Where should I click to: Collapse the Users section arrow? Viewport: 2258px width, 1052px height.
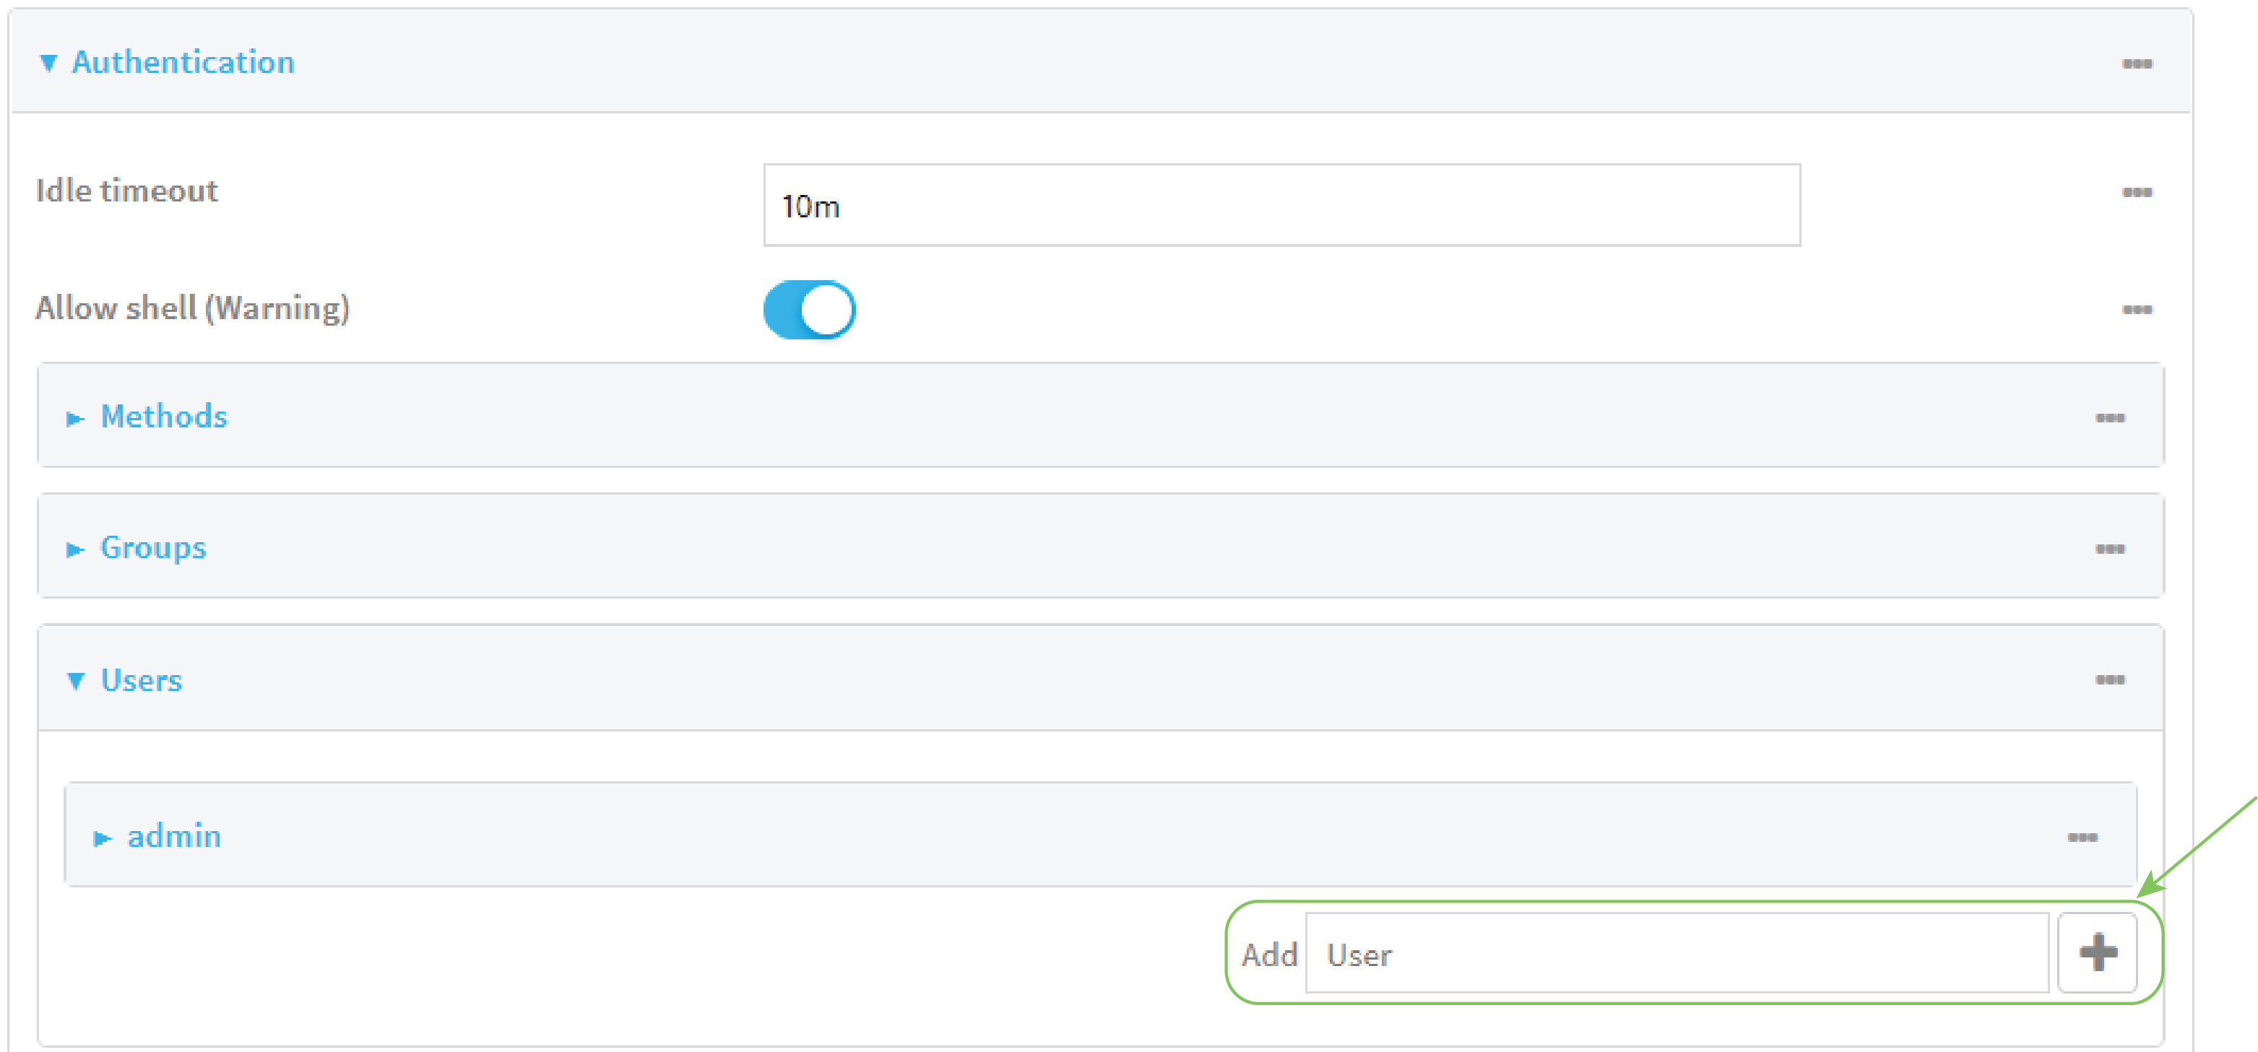77,681
